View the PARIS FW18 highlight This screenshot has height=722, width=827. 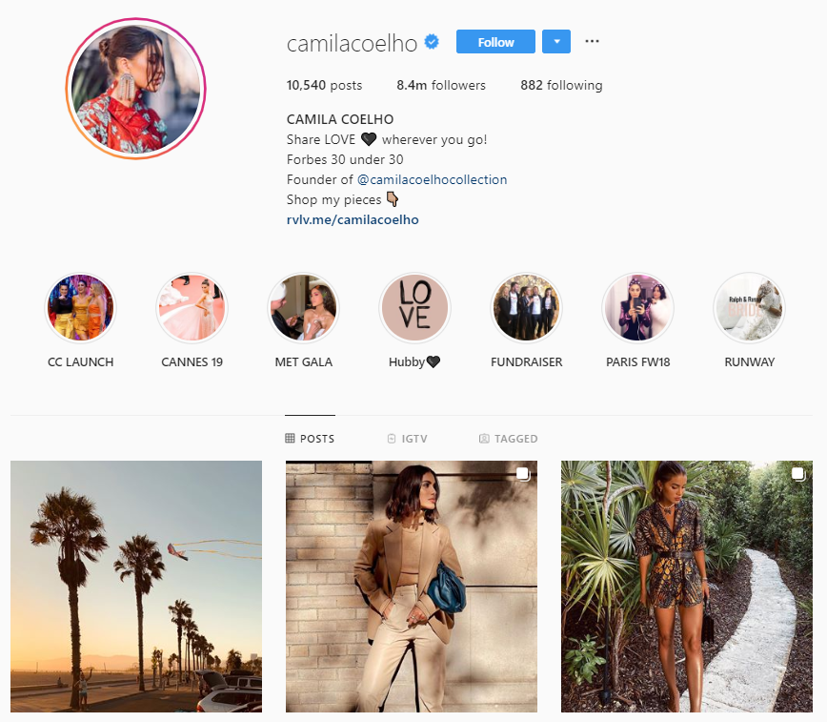(x=637, y=308)
